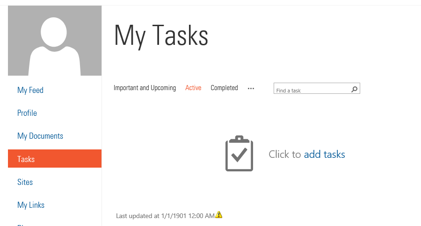This screenshot has height=226, width=421.
Task: Select Tasks in the left navigation
Action: pos(26,159)
